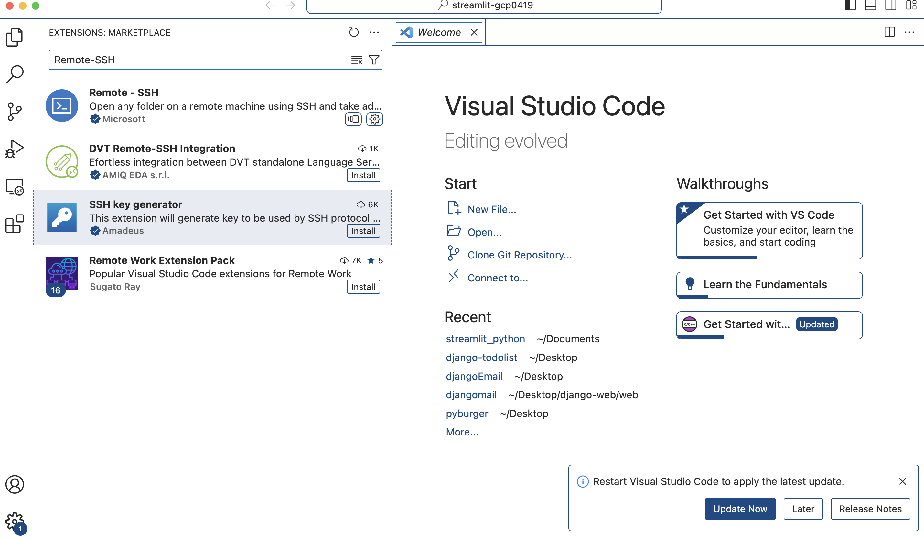
Task: Open Remote - SSH manage gear menu
Action: point(374,119)
